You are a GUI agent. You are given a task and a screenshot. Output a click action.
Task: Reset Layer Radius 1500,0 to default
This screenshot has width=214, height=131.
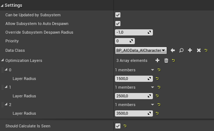pos(157,79)
